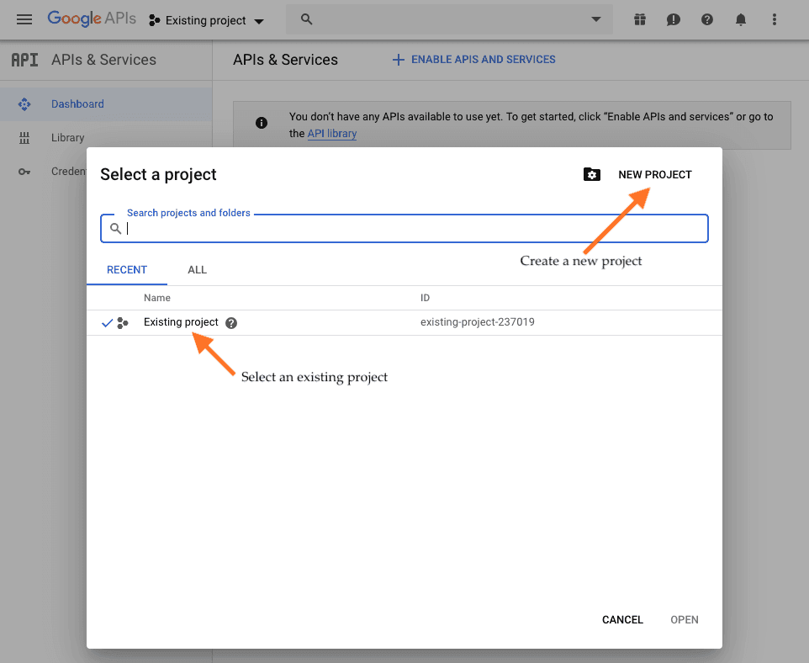Open the Existing project selector dropdown
Image resolution: width=809 pixels, height=663 pixels.
click(206, 20)
